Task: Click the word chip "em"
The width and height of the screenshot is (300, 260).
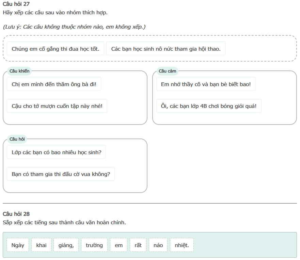Action: pos(119,245)
